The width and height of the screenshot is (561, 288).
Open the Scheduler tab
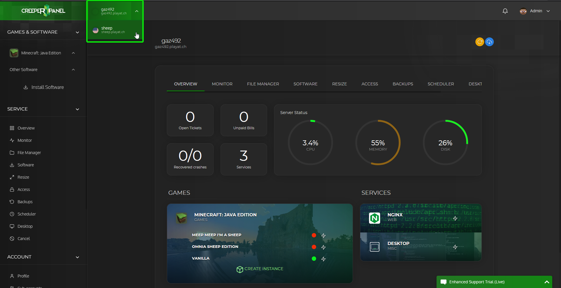(441, 84)
